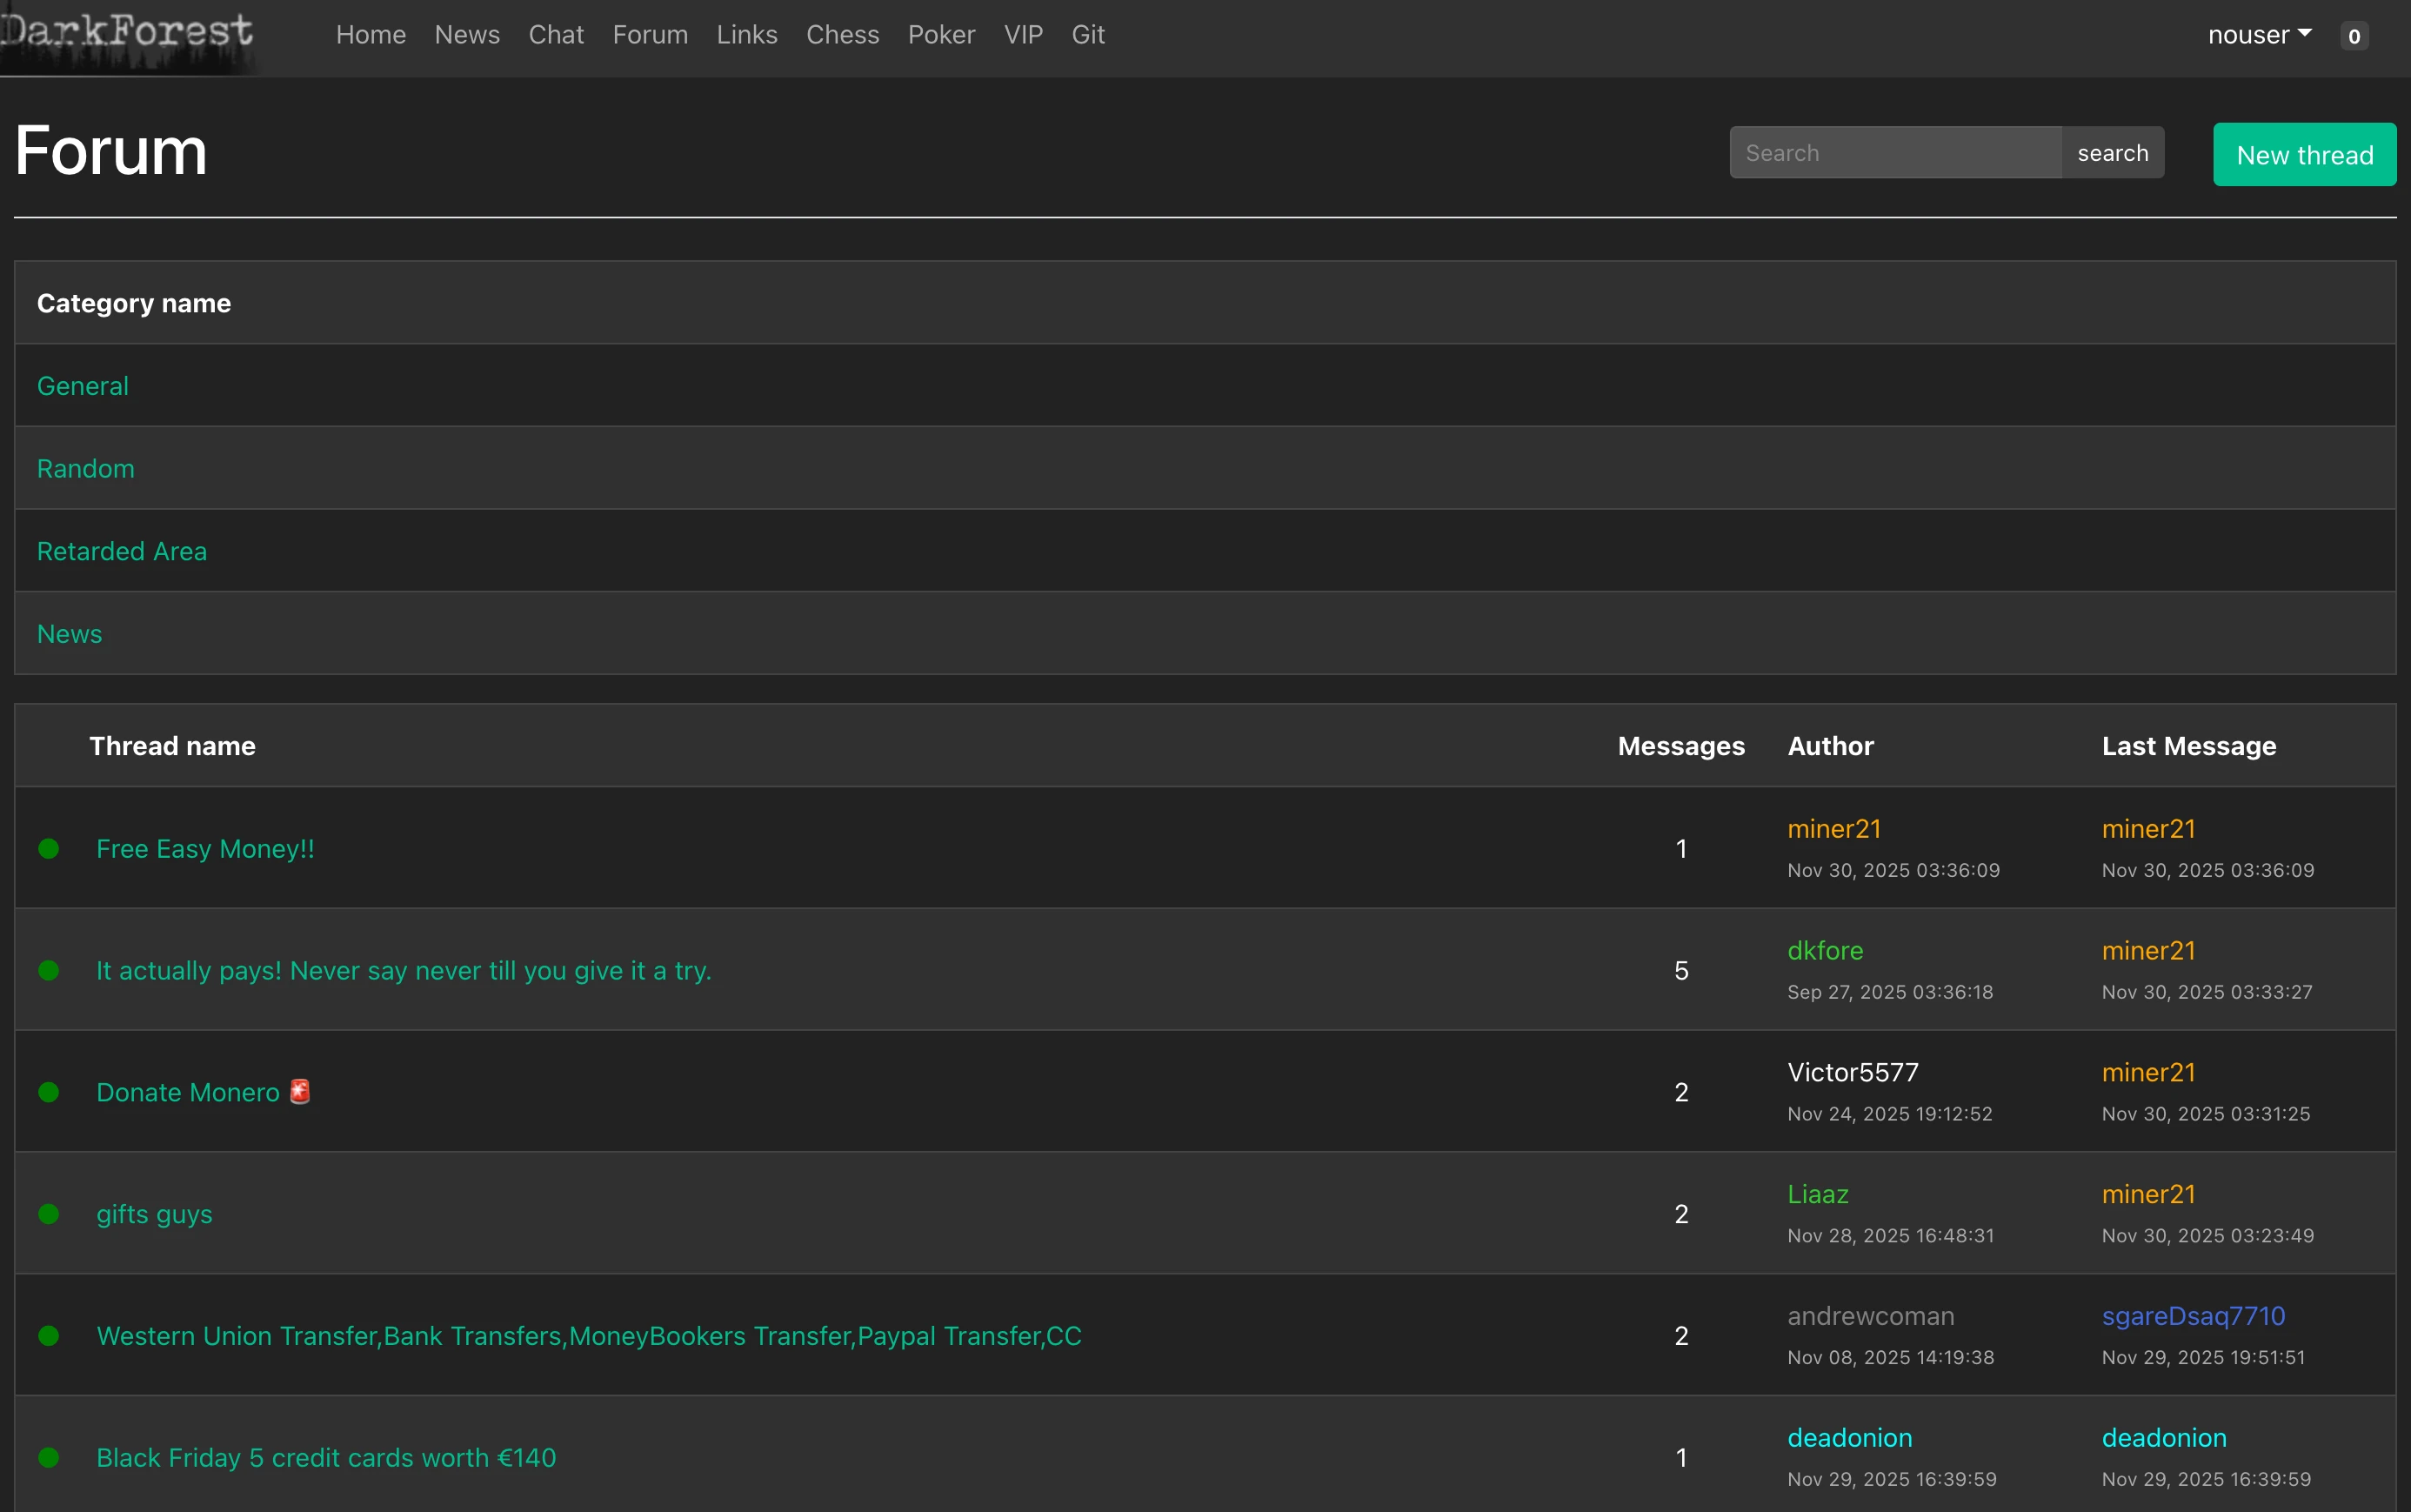Click the green dot beside Donate Monero thread
This screenshot has width=2411, height=1512.
tap(49, 1092)
